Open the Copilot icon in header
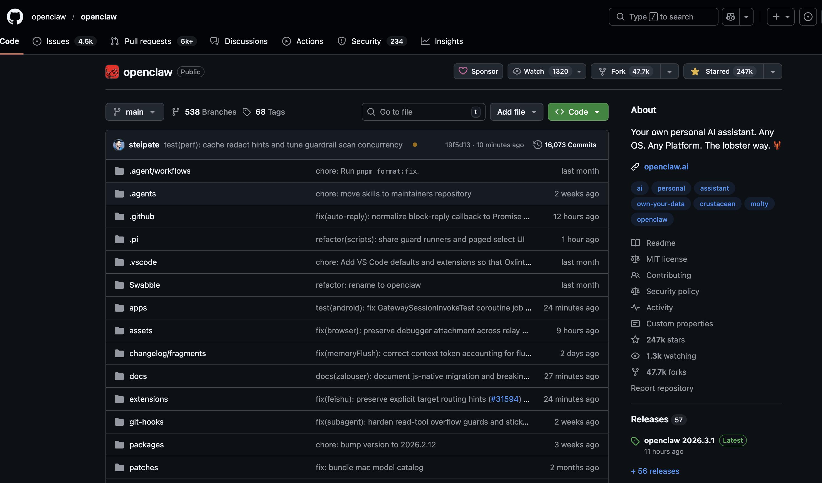 point(731,17)
